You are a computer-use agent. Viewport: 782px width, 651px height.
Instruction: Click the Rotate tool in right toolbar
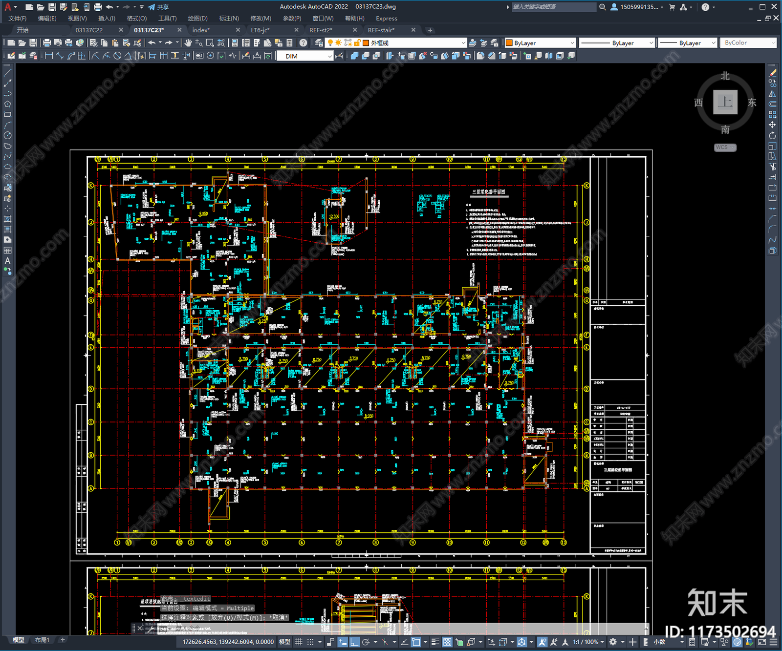(772, 135)
